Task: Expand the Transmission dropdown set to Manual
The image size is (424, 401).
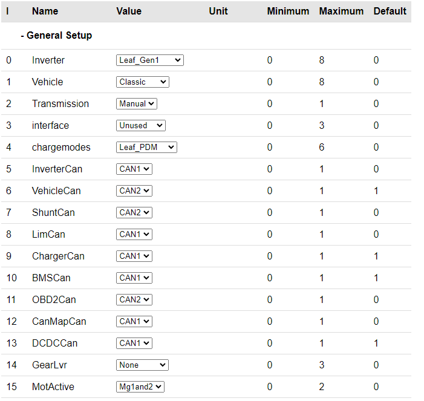Action: point(136,104)
